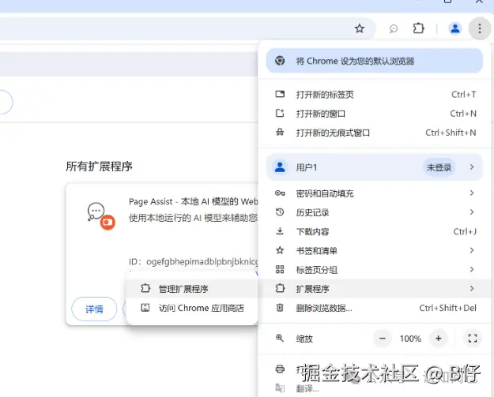Viewport: 494px width, 397px height.
Task: Click the star icon beside 书签和清单
Action: tap(280, 250)
